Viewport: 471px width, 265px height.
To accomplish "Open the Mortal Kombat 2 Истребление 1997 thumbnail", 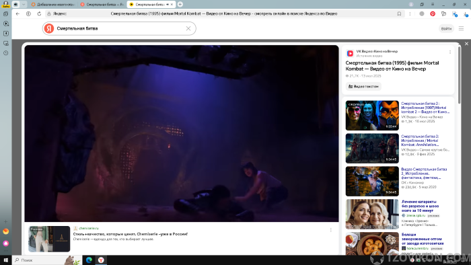I will [x=372, y=115].
